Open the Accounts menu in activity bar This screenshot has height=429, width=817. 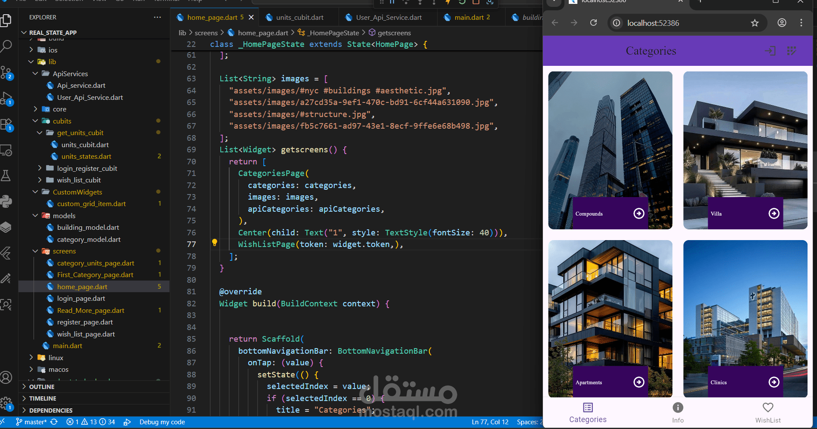[6, 377]
